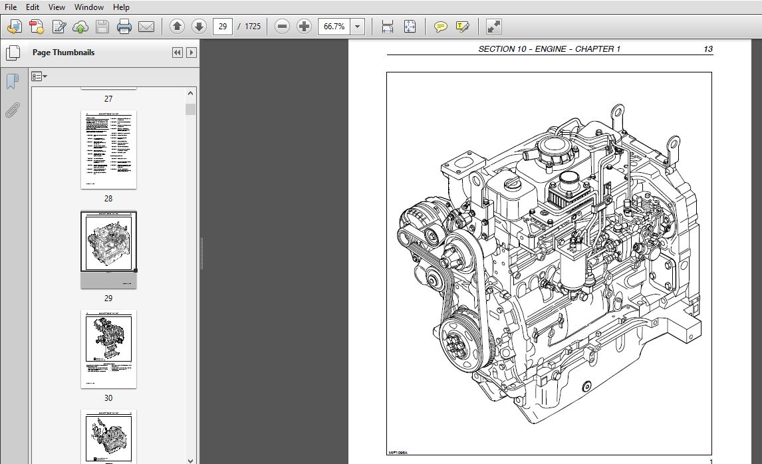This screenshot has width=762, height=464.
Task: Open the Page Thumbnails sidebar icon
Action: pyautogui.click(x=13, y=53)
